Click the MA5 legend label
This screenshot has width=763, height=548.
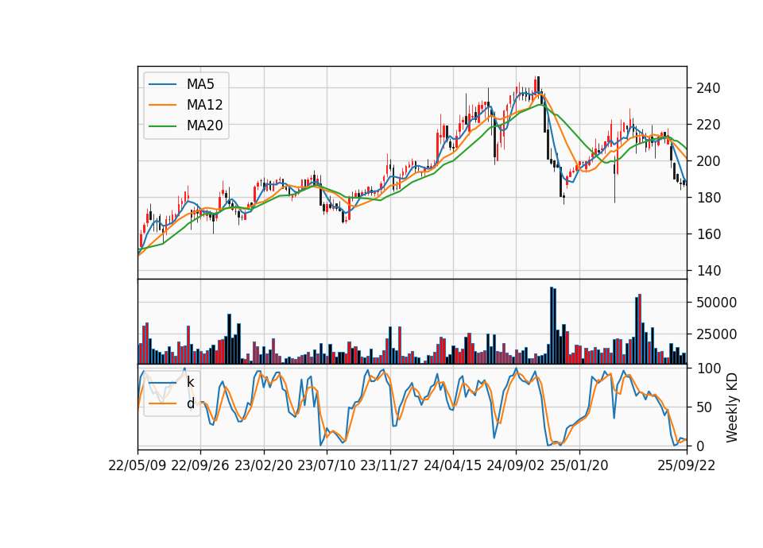tap(200, 84)
